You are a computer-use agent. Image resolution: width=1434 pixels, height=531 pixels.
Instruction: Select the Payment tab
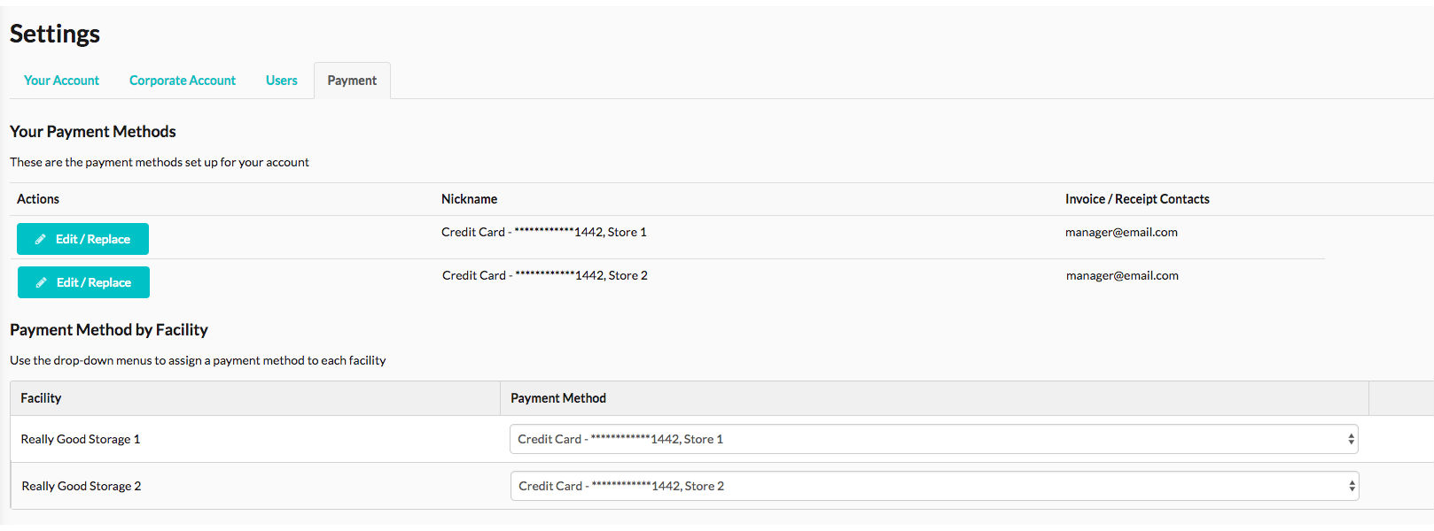coord(352,81)
